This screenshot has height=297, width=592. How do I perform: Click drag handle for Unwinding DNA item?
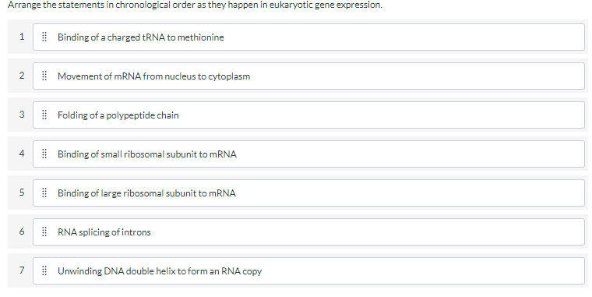[x=44, y=270]
